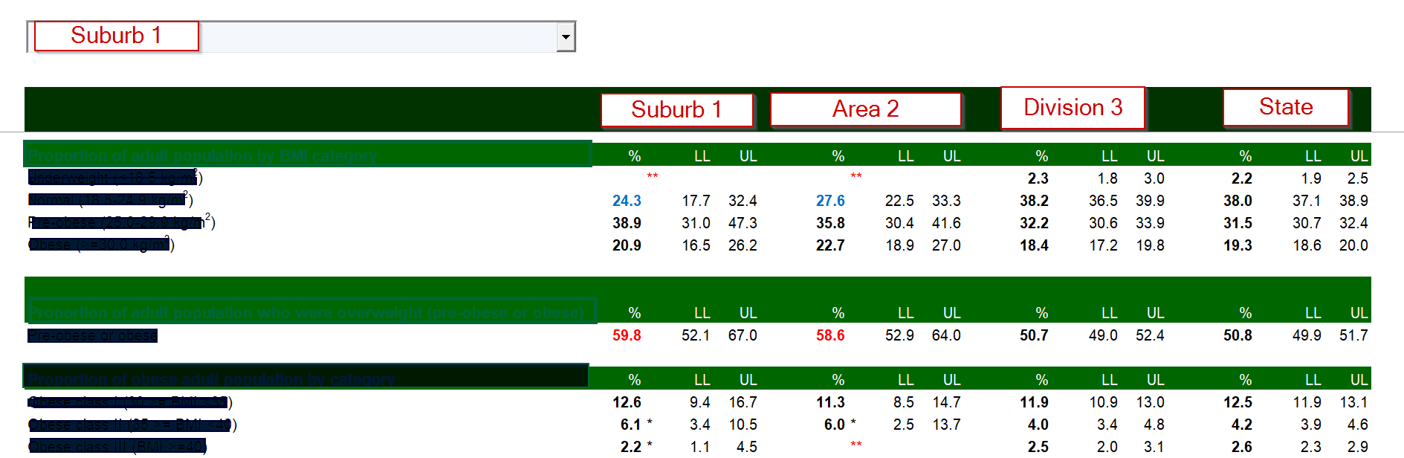Image resolution: width=1404 pixels, height=458 pixels.
Task: Select the 12.5 obese class I State cell
Action: (1238, 402)
